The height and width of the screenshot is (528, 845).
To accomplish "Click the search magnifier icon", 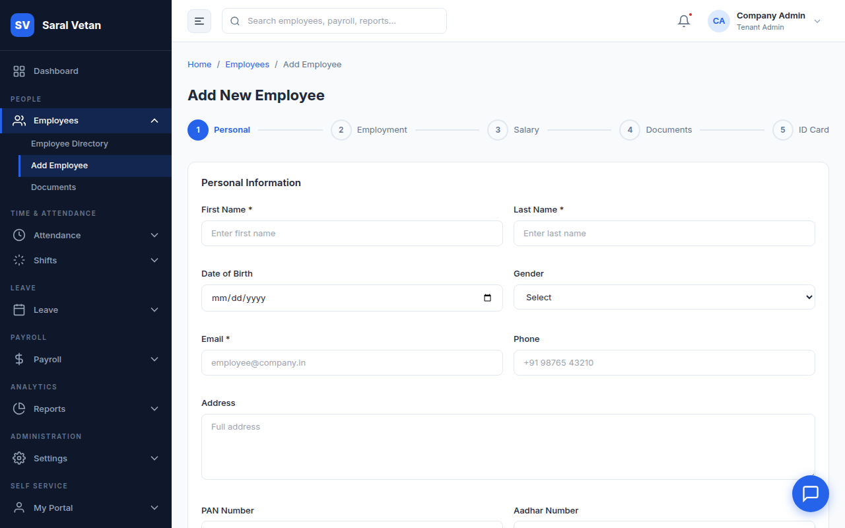I will click(235, 21).
